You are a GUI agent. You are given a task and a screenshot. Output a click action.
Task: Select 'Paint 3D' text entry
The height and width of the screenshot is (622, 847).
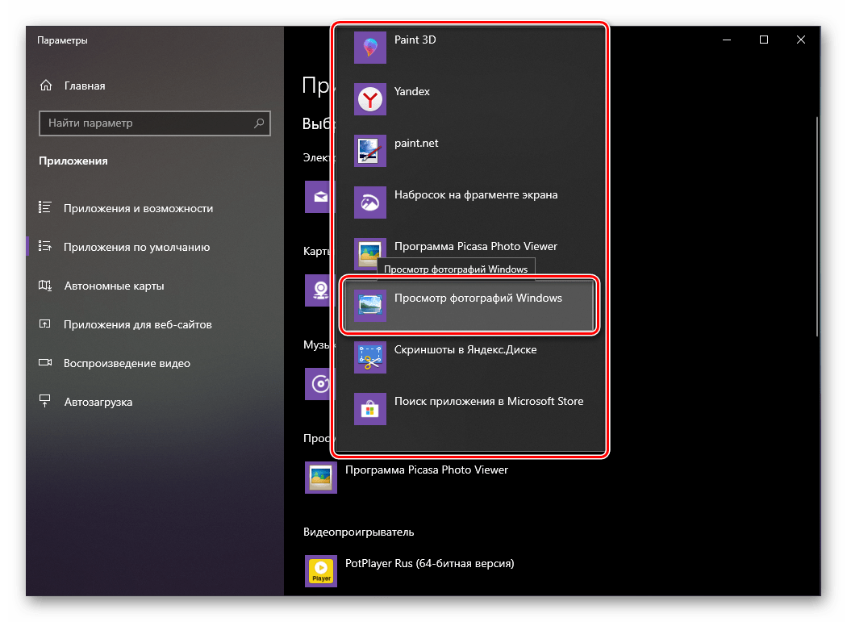[415, 40]
